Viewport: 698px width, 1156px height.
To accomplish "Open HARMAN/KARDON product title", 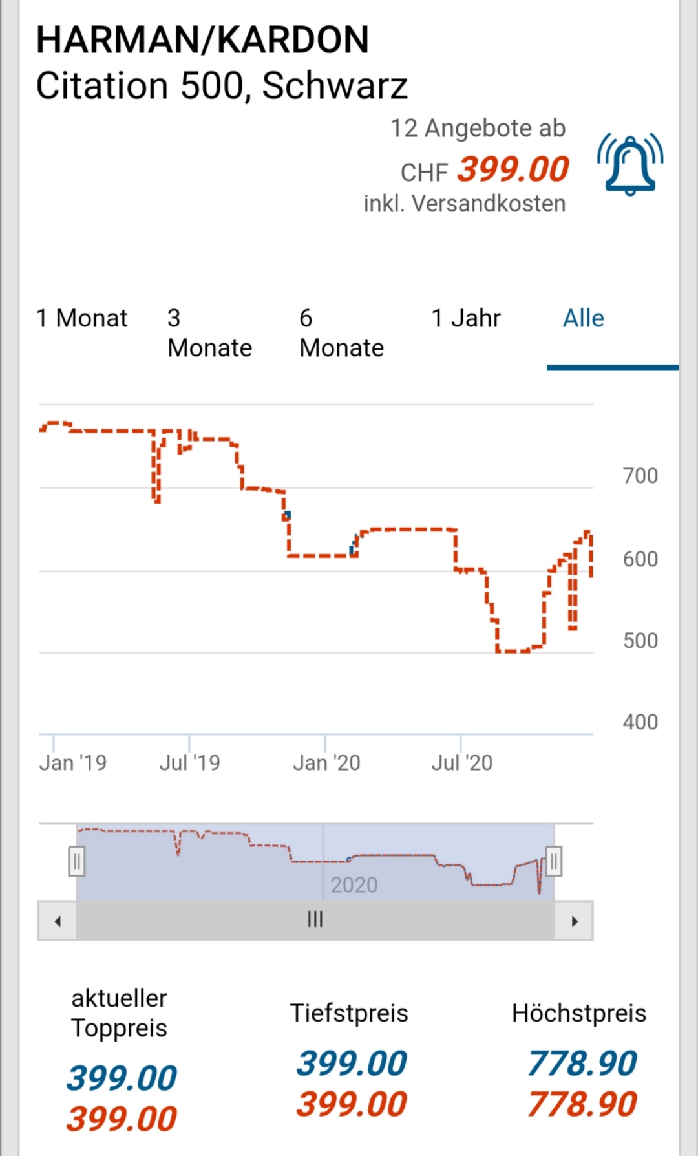I will pos(202,40).
